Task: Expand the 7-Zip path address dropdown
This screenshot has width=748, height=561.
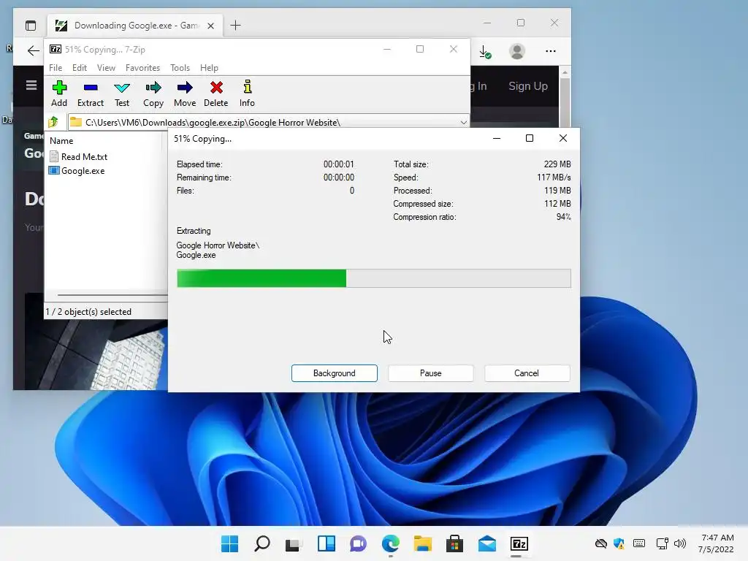Action: [x=463, y=122]
